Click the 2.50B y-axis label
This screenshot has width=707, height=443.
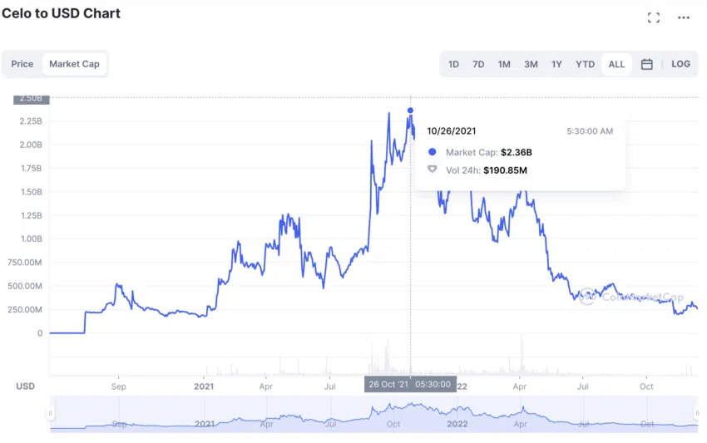31,99
